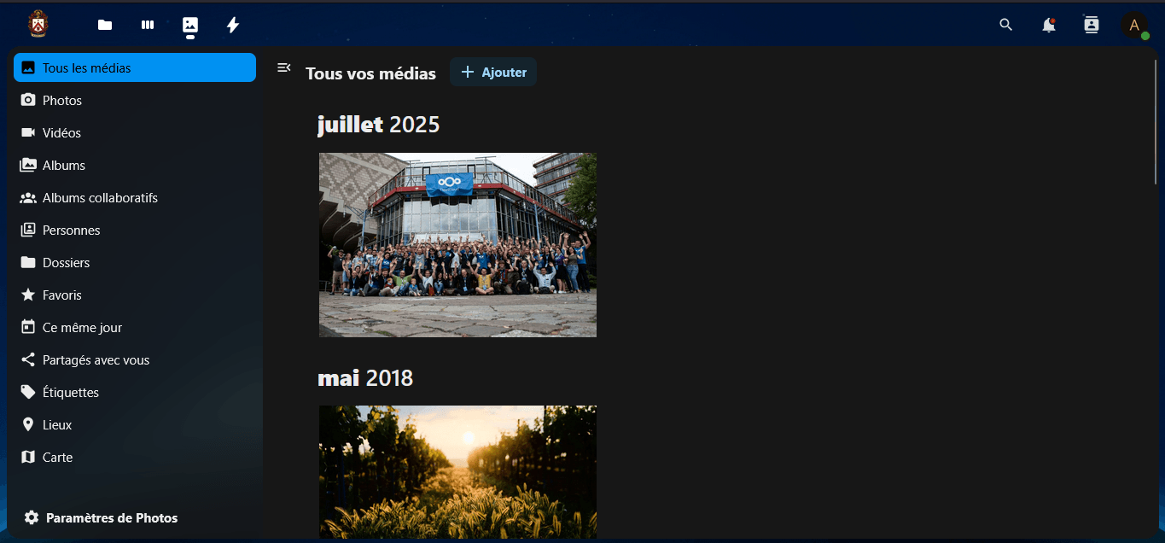Viewport: 1165px width, 543px height.
Task: Show Favoris media
Action: pyautogui.click(x=135, y=295)
